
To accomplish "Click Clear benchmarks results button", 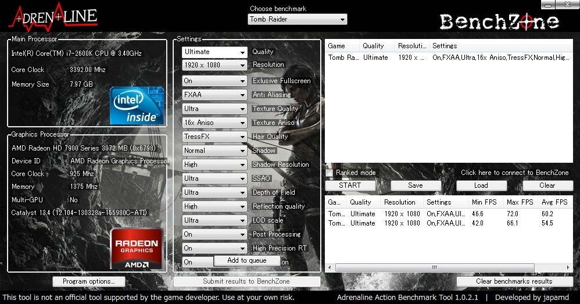I will [x=514, y=281].
